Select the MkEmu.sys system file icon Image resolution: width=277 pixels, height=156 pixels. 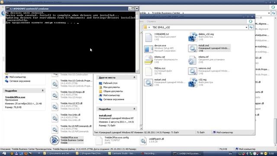coord(148,71)
